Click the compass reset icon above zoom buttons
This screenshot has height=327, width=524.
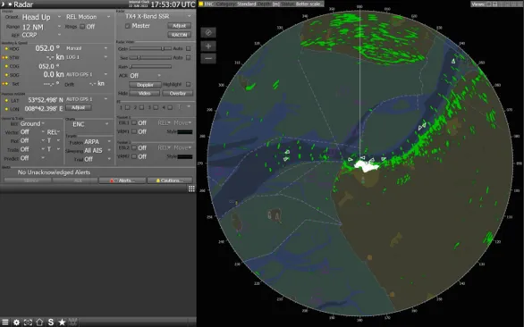point(208,32)
